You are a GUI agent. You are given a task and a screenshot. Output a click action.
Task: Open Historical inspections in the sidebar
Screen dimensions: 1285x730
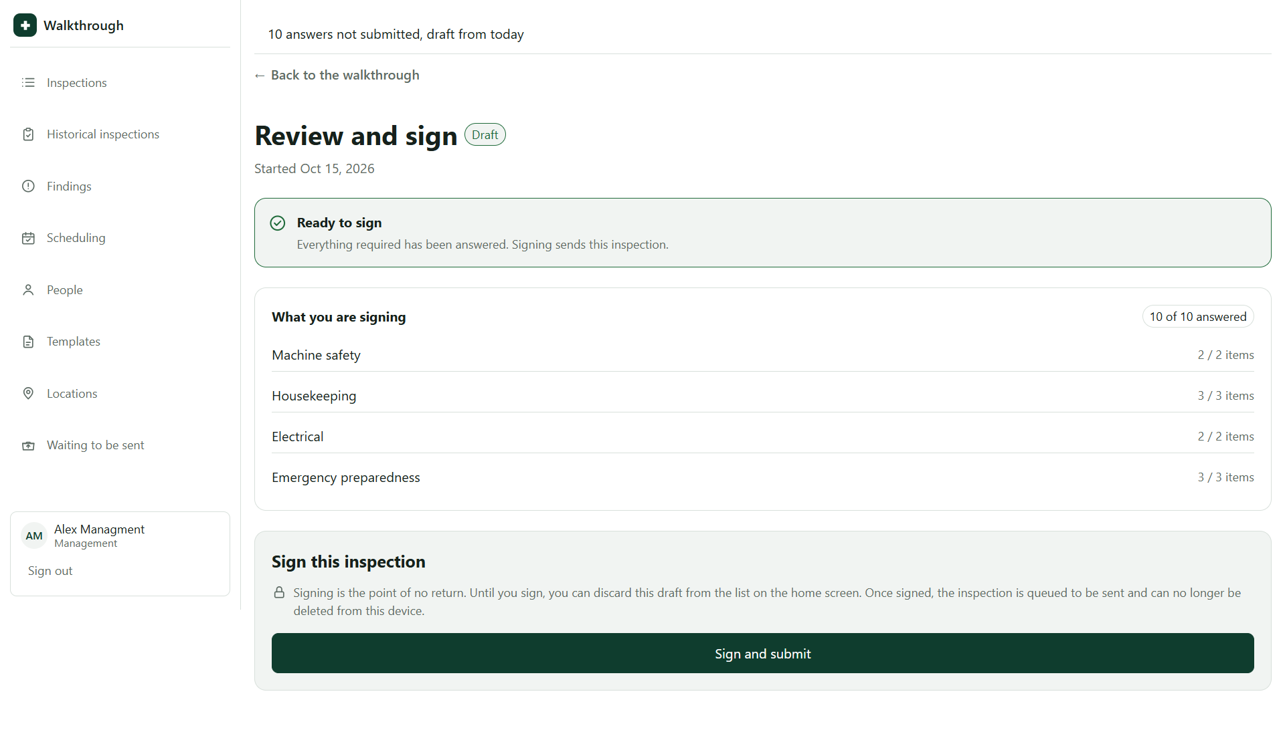120,134
